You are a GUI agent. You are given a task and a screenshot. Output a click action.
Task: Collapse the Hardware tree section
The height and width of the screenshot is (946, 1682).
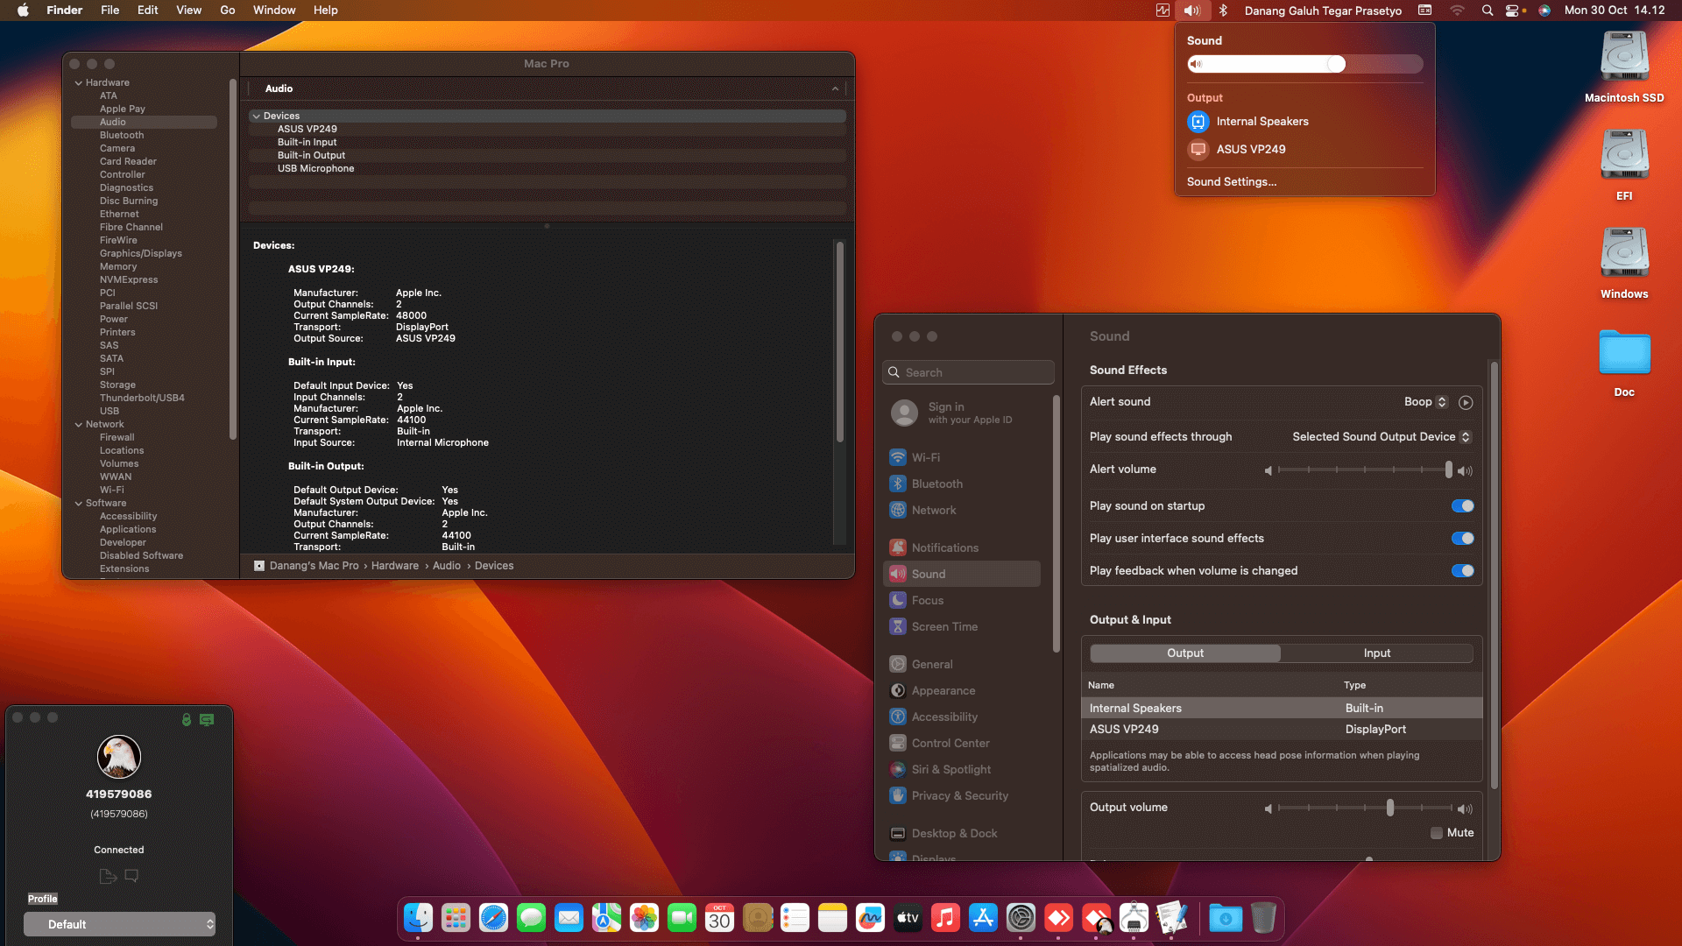coord(79,83)
